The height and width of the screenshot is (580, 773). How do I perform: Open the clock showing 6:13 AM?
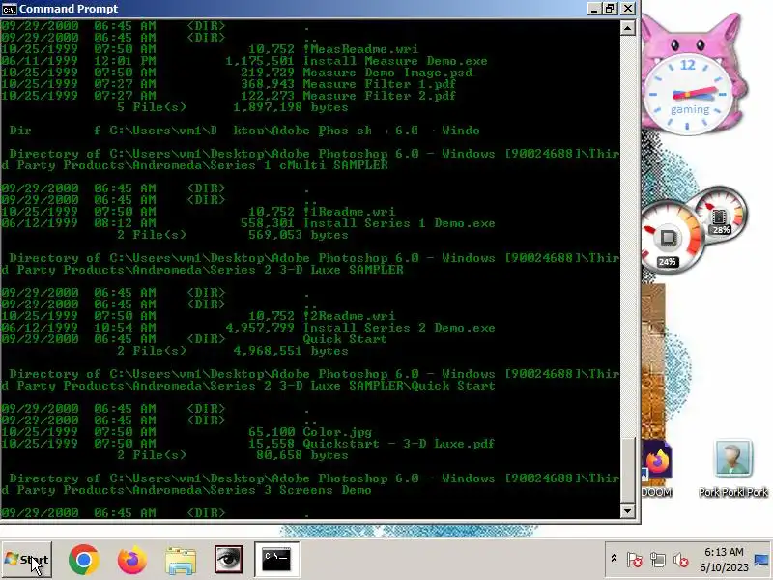[724, 560]
